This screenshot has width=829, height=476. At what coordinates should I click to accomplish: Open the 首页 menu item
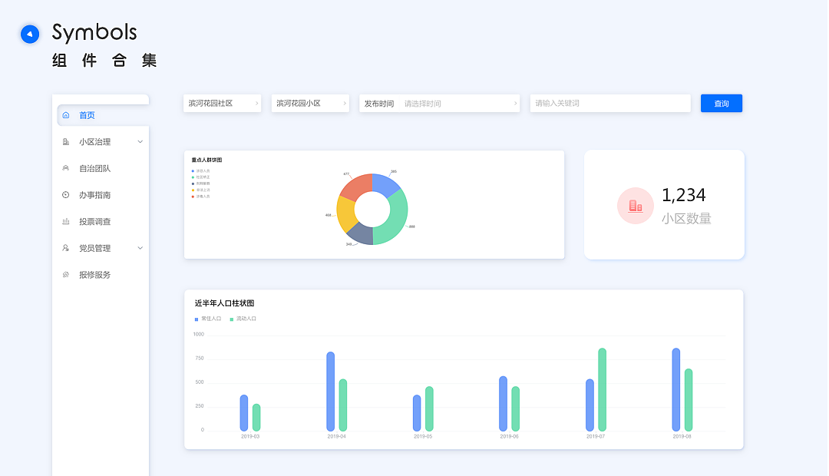(103, 115)
